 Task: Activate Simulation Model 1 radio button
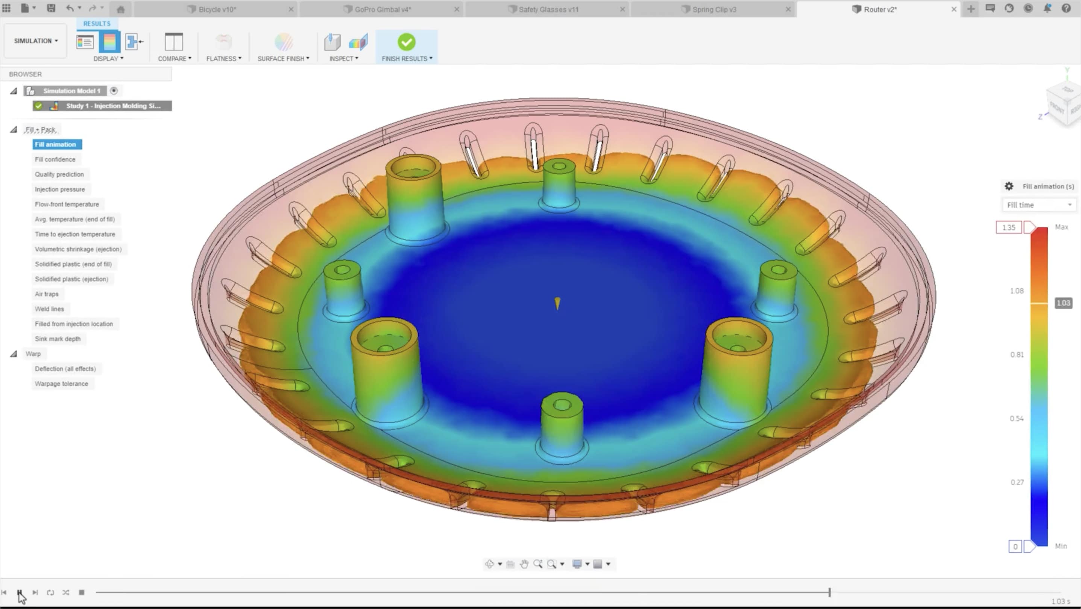(114, 91)
